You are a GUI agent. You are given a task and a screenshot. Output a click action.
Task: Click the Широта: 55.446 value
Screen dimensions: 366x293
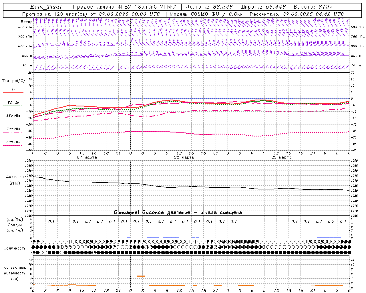(x=263, y=7)
